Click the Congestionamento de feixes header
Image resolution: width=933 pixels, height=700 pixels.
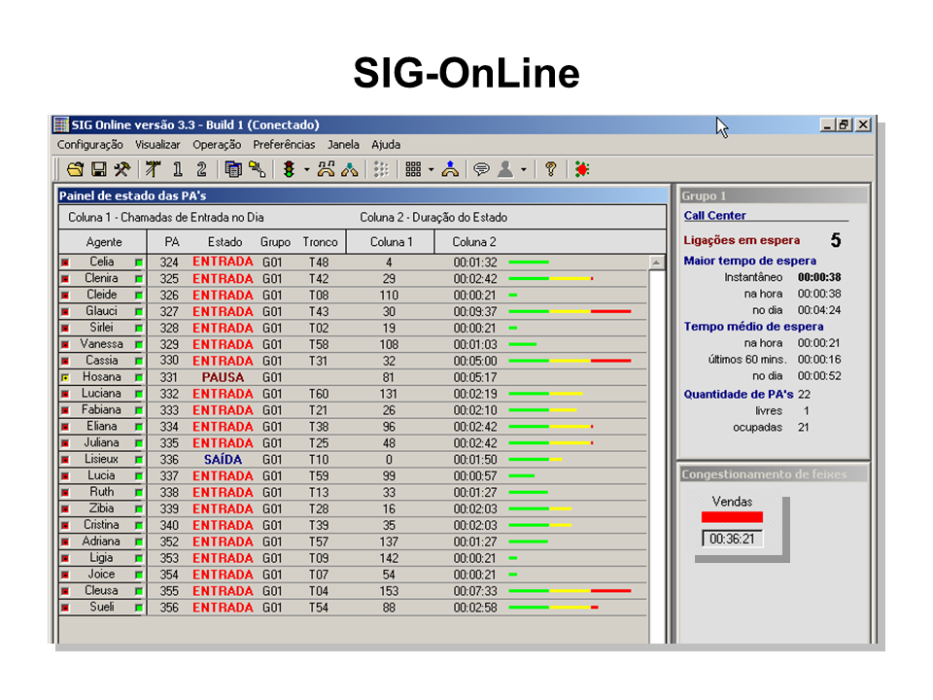pos(774,474)
